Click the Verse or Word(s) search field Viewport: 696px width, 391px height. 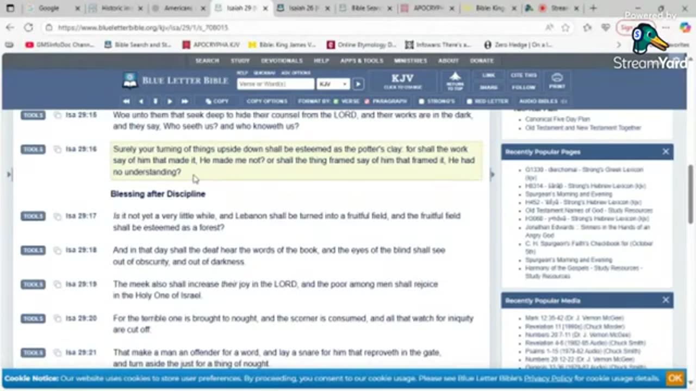click(276, 84)
